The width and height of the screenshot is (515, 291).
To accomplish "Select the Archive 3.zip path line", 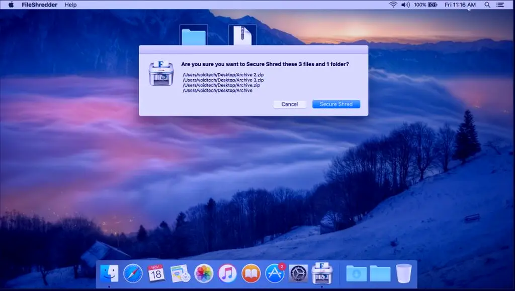I will [x=223, y=80].
